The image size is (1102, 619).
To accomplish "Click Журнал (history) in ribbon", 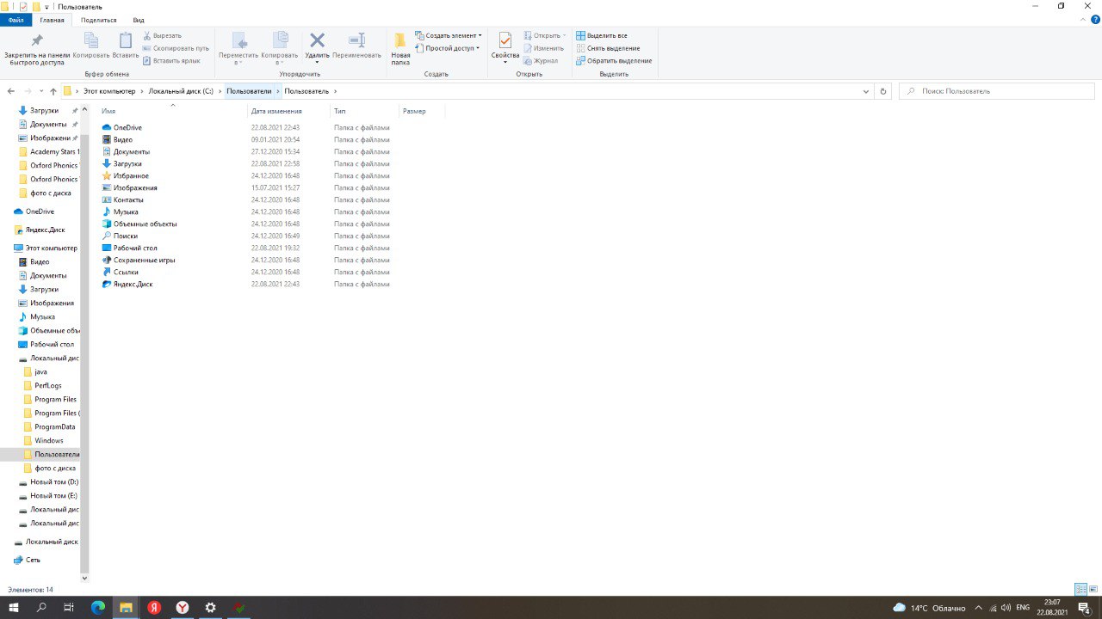I will tap(541, 60).
